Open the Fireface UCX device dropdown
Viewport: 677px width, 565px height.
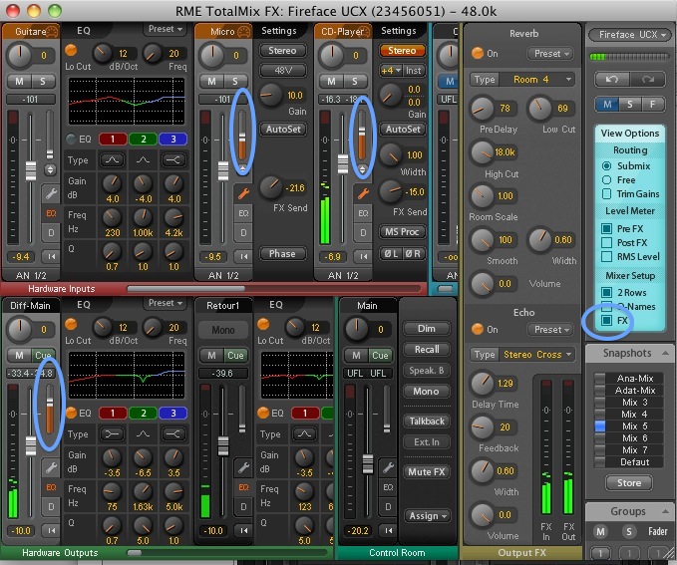(x=629, y=35)
